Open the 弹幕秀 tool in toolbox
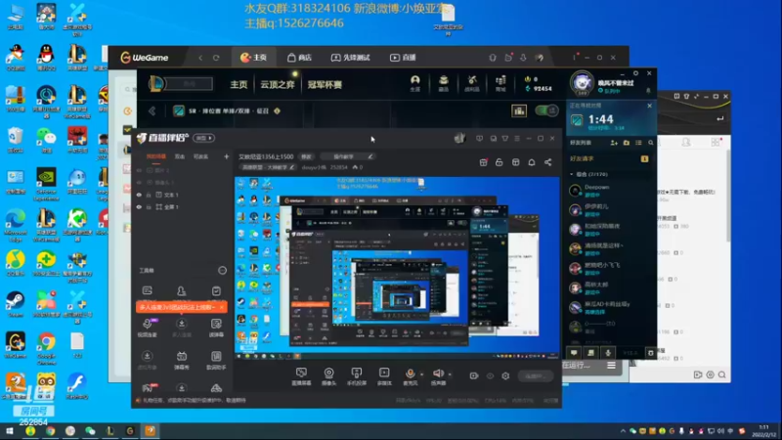Image resolution: width=782 pixels, height=440 pixels. 182,360
